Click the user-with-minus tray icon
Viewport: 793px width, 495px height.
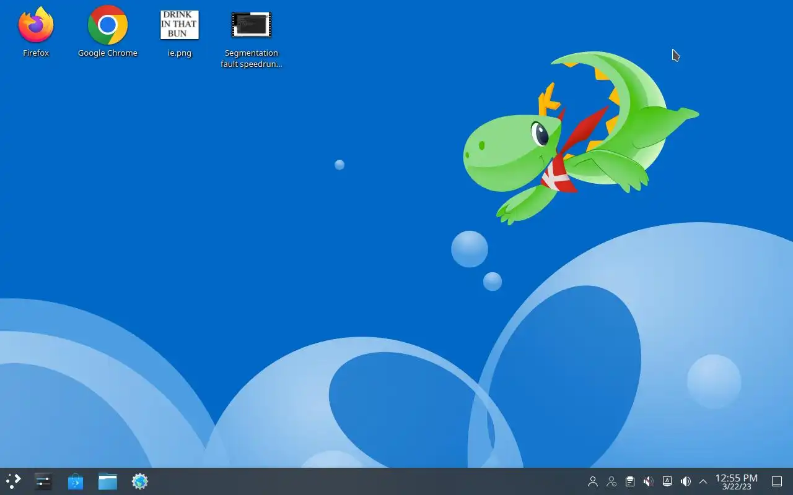click(x=611, y=481)
